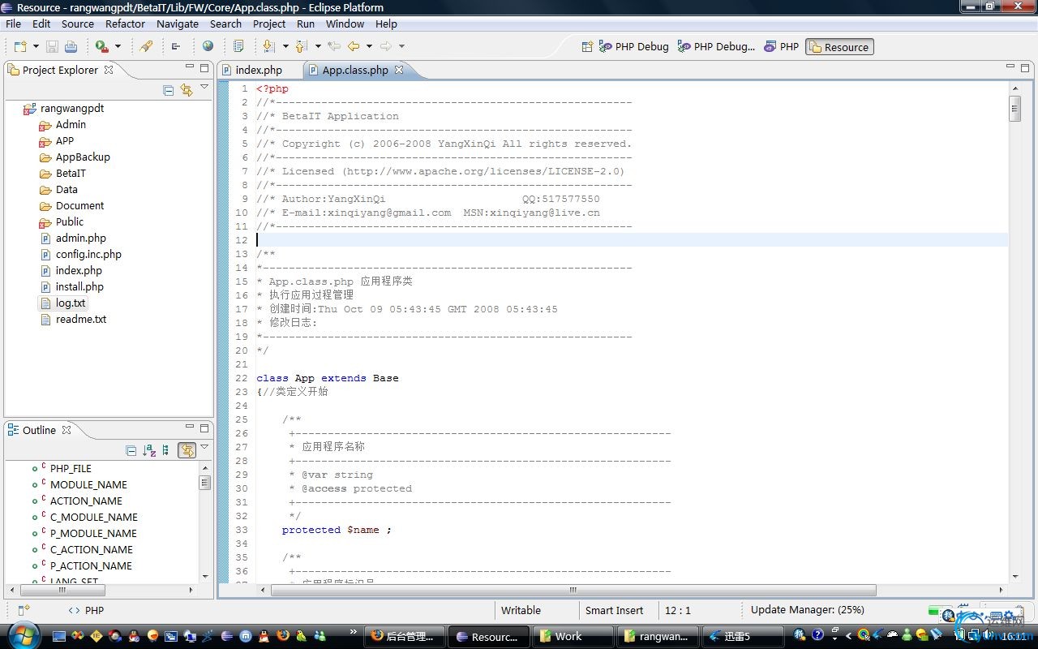This screenshot has height=649, width=1038.
Task: Click the editor horizontal scrollbar thumb
Action: click(573, 590)
